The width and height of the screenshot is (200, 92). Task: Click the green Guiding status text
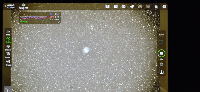[24, 22]
